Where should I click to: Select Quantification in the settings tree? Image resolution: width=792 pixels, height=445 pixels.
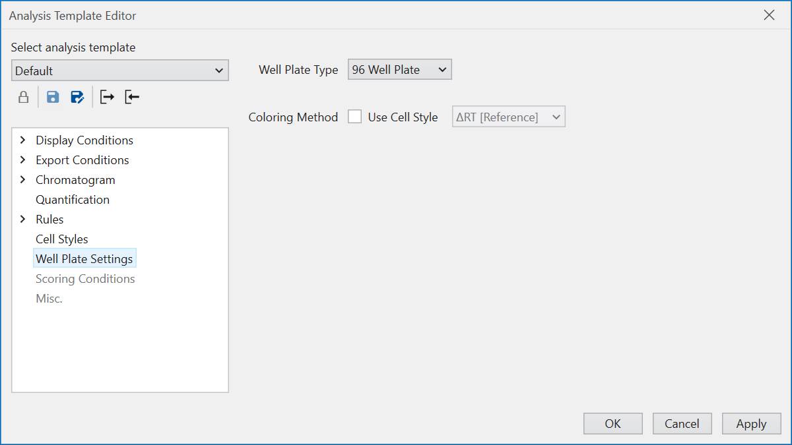pos(73,200)
